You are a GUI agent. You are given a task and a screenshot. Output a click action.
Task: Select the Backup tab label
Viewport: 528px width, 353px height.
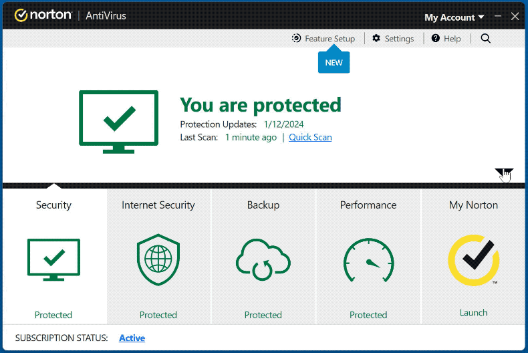point(263,205)
